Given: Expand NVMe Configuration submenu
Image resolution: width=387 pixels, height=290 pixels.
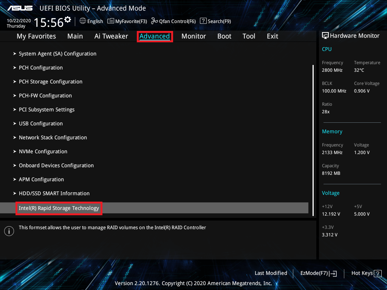Looking at the screenshot, I should [43, 151].
